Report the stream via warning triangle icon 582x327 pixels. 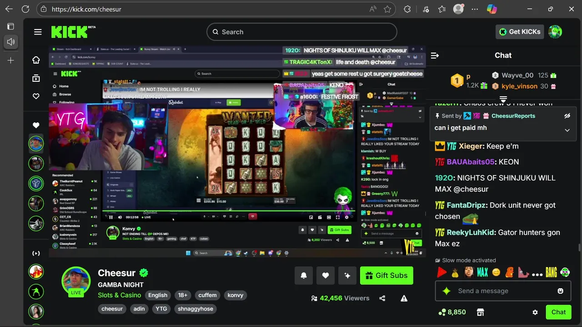[x=404, y=298]
